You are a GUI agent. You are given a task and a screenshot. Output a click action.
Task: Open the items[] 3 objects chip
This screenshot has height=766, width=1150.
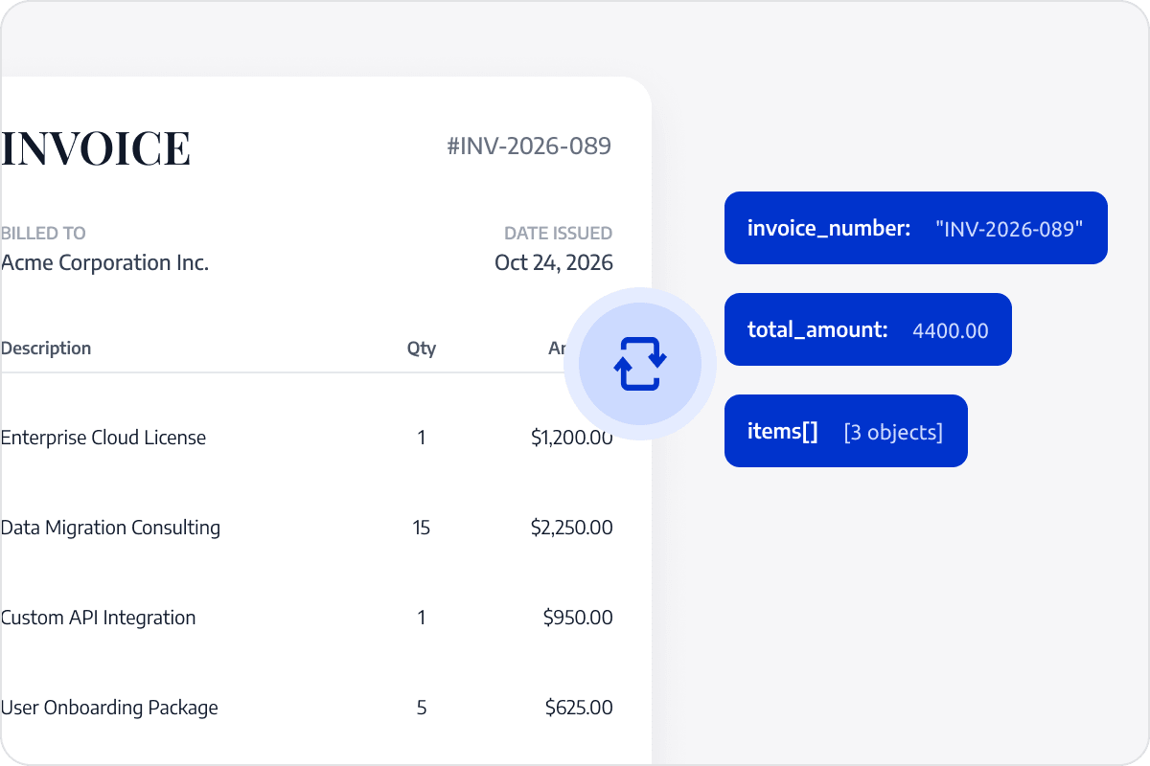tap(845, 431)
